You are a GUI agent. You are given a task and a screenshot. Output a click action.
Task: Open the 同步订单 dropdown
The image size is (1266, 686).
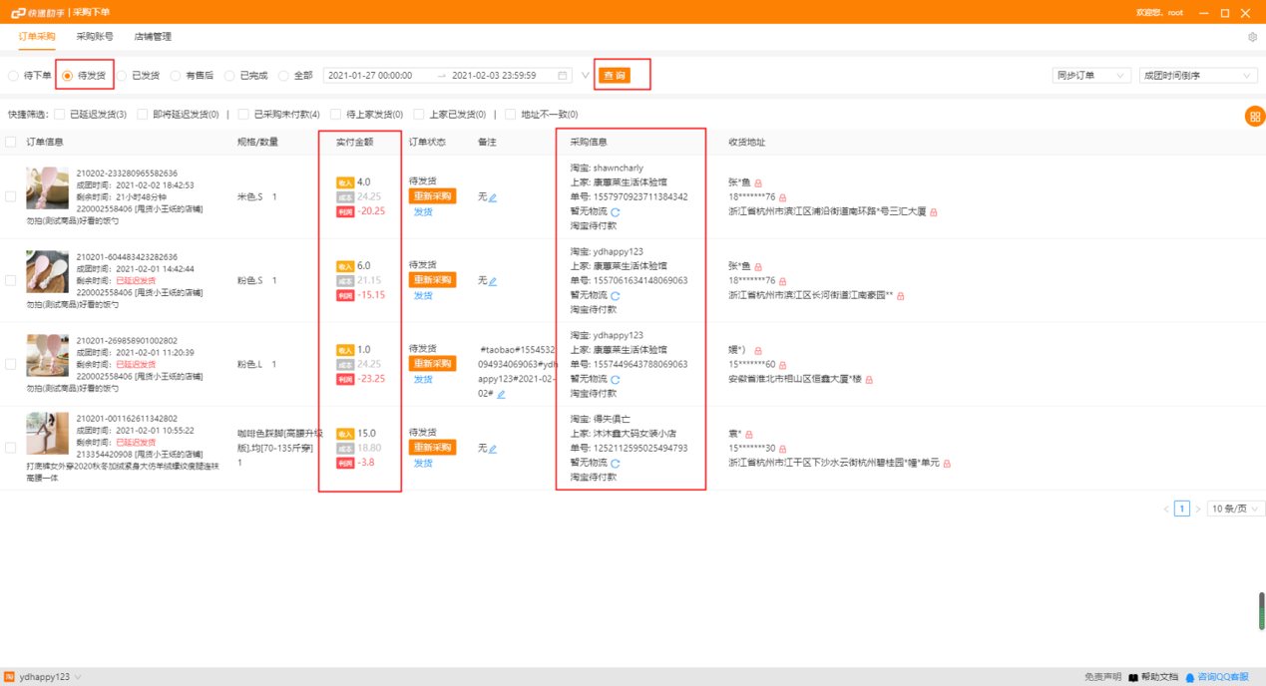(x=1089, y=74)
